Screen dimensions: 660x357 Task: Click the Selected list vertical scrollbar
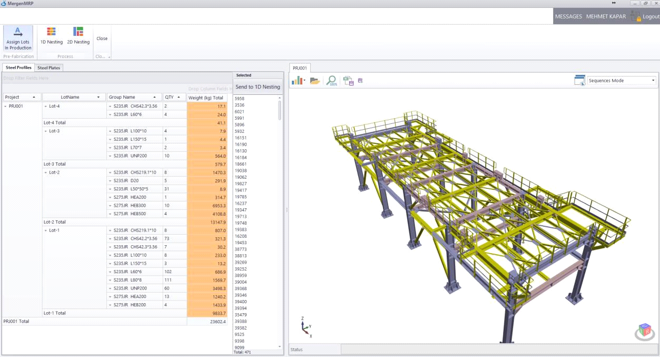[280, 110]
